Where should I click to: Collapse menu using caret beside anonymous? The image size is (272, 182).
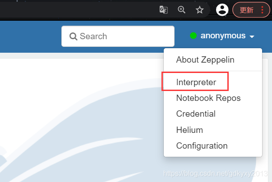click(252, 36)
